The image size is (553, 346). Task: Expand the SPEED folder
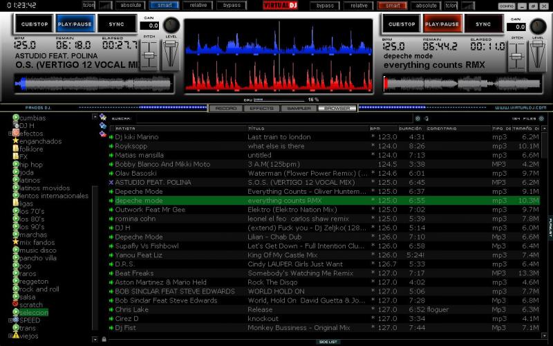[x=10, y=320]
